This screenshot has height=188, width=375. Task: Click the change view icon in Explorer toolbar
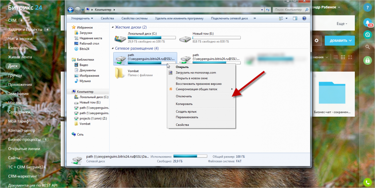281,18
